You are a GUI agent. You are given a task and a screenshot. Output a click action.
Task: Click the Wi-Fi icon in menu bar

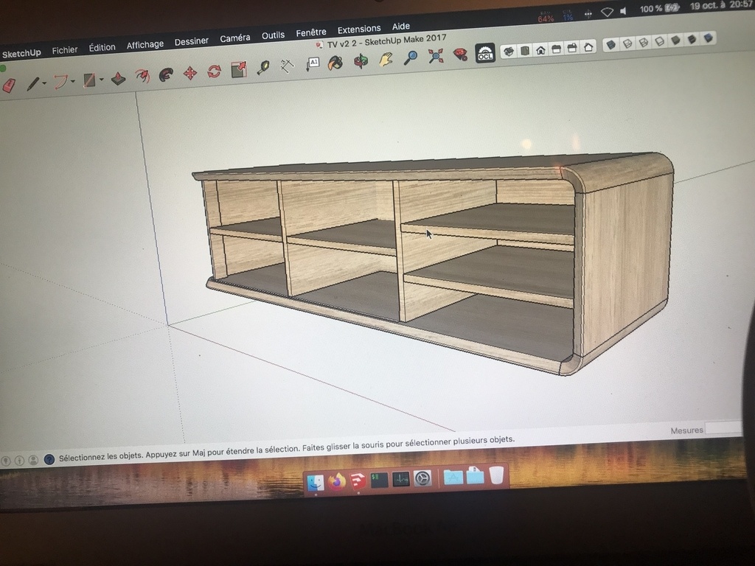point(608,13)
